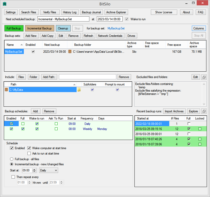Click the ascending sort arrow on the Path column
This screenshot has width=210, height=197.
click(x=74, y=84)
